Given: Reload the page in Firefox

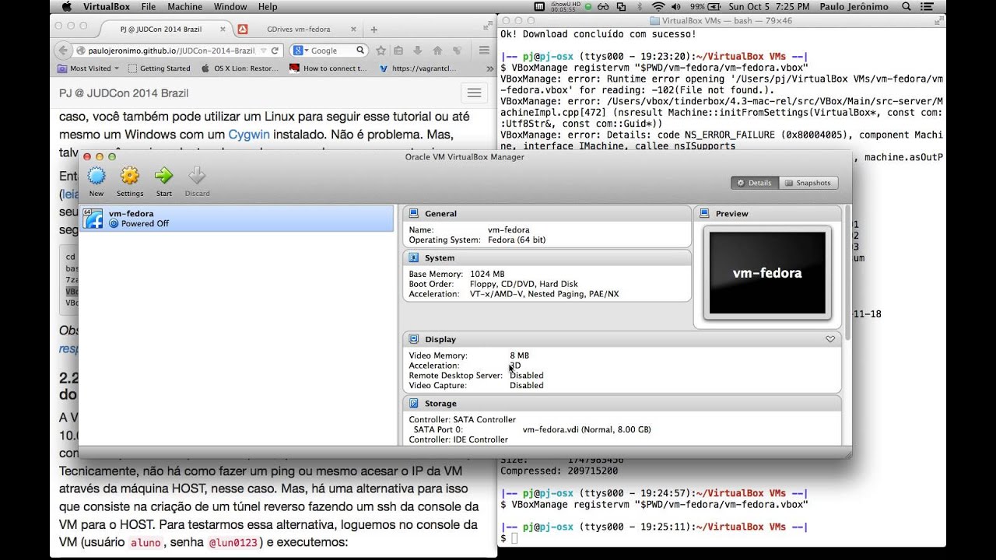Looking at the screenshot, I should [x=275, y=51].
